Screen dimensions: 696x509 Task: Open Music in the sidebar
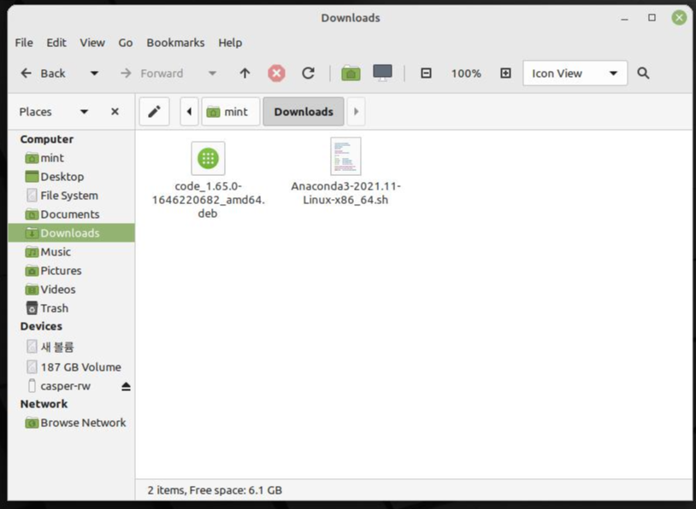pyautogui.click(x=71, y=252)
